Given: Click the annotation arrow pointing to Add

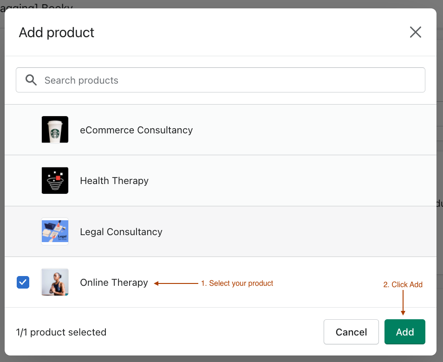Looking at the screenshot, I should tap(403, 304).
